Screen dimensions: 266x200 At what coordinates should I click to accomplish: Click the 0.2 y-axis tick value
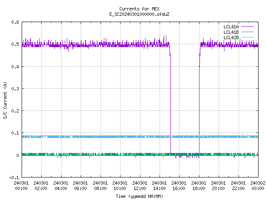pos(15,111)
